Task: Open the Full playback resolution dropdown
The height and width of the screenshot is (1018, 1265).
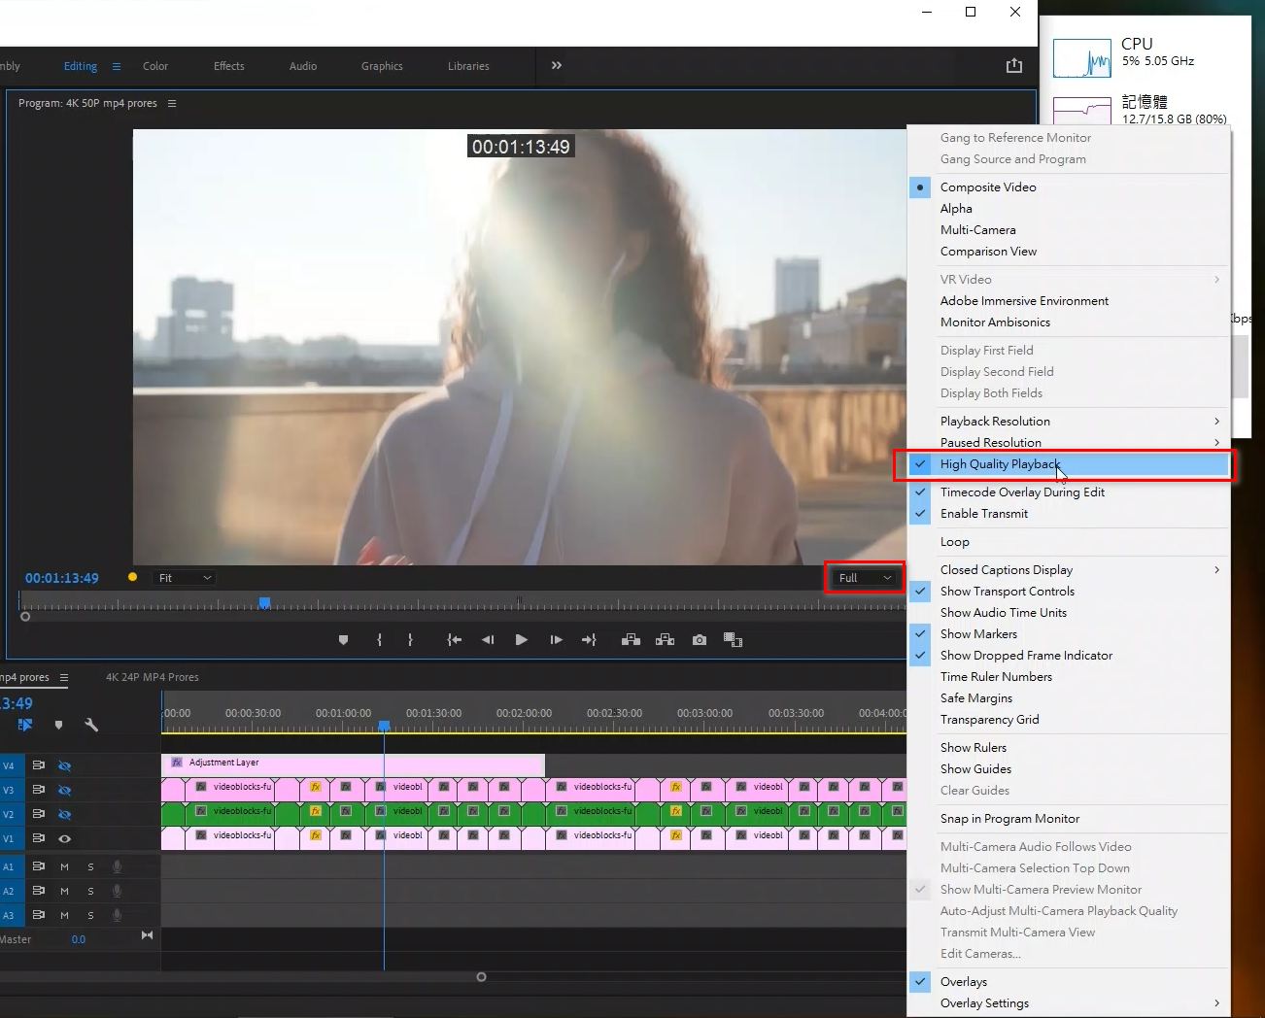Action: tap(865, 578)
